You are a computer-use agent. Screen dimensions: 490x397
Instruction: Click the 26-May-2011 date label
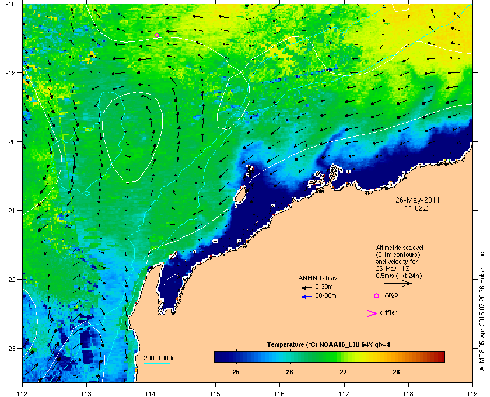[418, 200]
